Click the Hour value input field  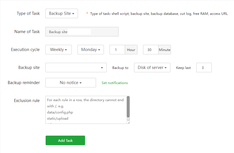(x=117, y=50)
